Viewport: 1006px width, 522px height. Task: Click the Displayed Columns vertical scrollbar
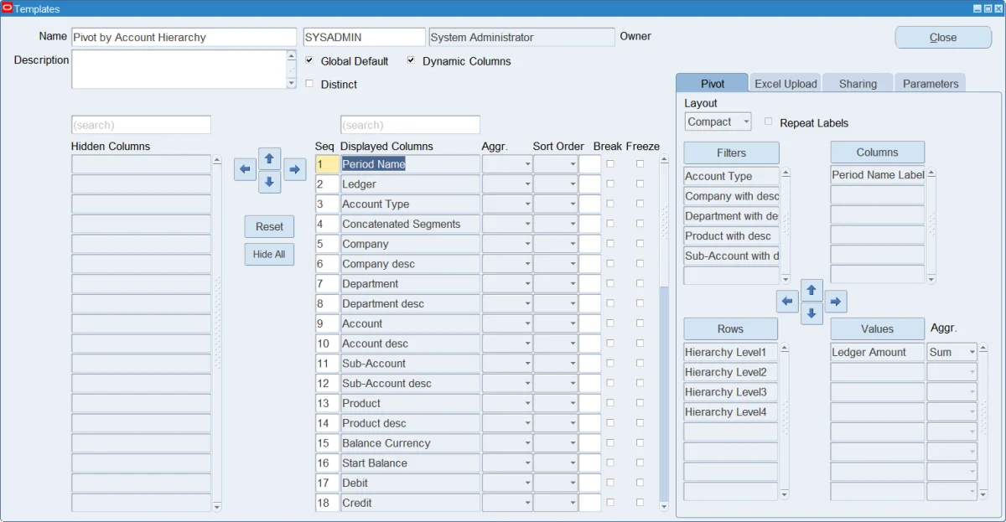[664, 333]
